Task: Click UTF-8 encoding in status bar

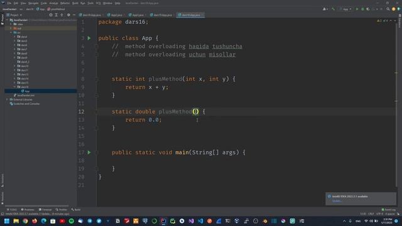Action: 379,213
